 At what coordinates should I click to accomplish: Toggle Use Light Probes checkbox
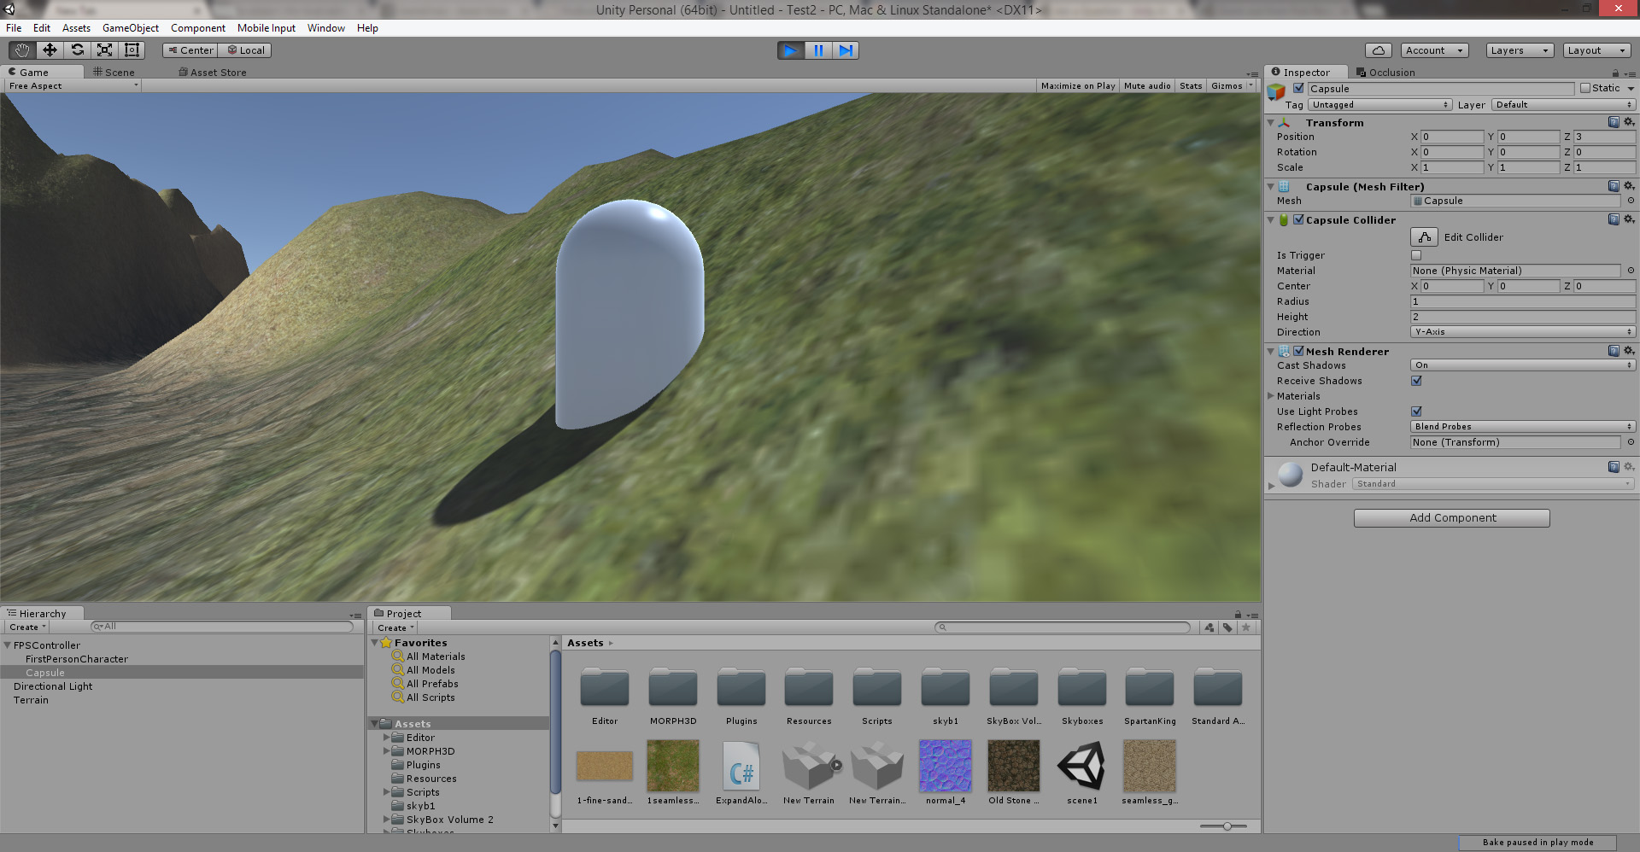(1416, 411)
